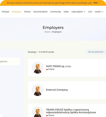Expand the Useful dropdown menu
106x117 pixels.
pos(99,12)
